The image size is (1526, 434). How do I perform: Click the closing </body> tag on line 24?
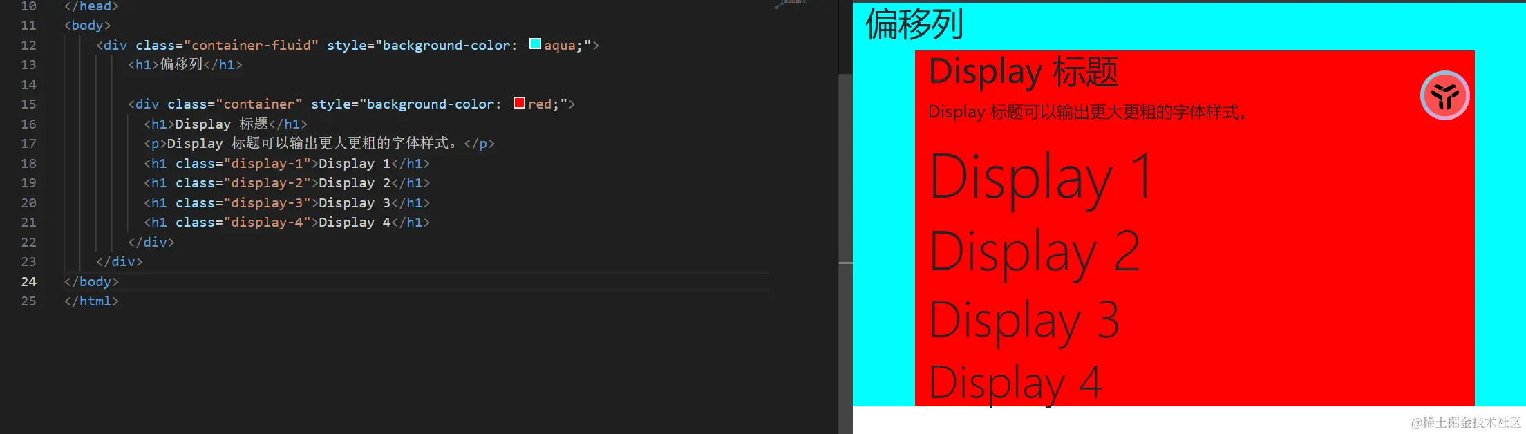click(x=91, y=282)
